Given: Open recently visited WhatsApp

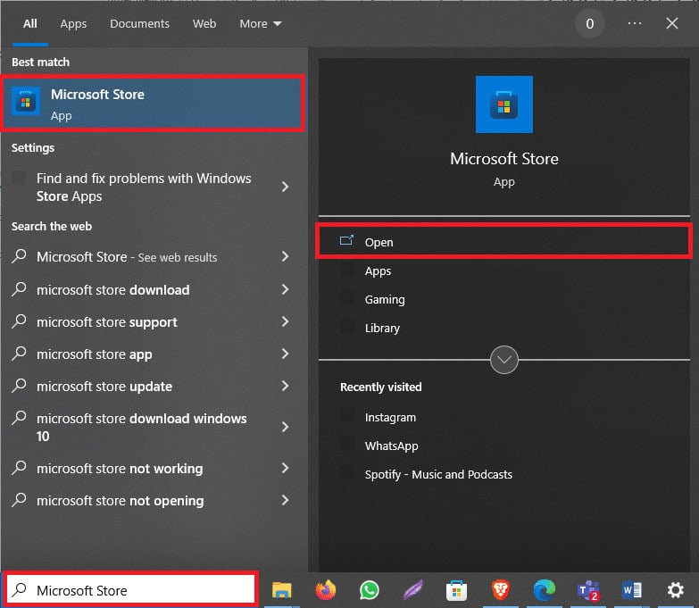Looking at the screenshot, I should (504, 446).
